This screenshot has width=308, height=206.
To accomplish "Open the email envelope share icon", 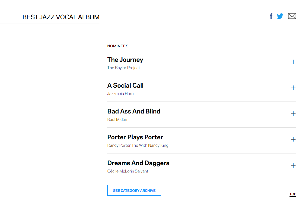I will point(292,16).
